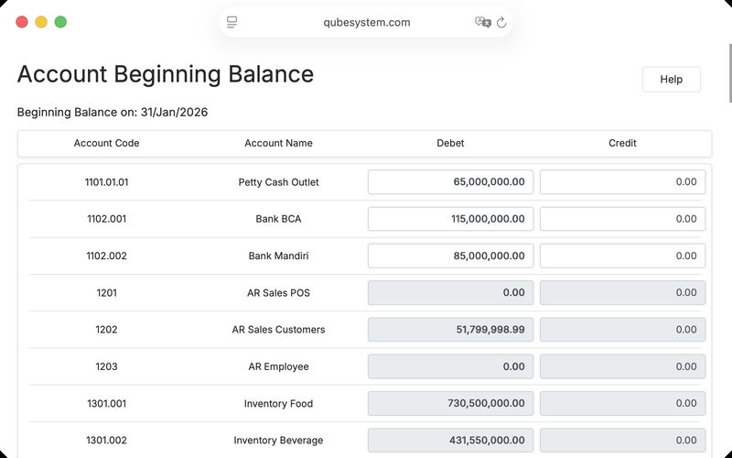
Task: Select account code 1102.002
Action: (106, 256)
